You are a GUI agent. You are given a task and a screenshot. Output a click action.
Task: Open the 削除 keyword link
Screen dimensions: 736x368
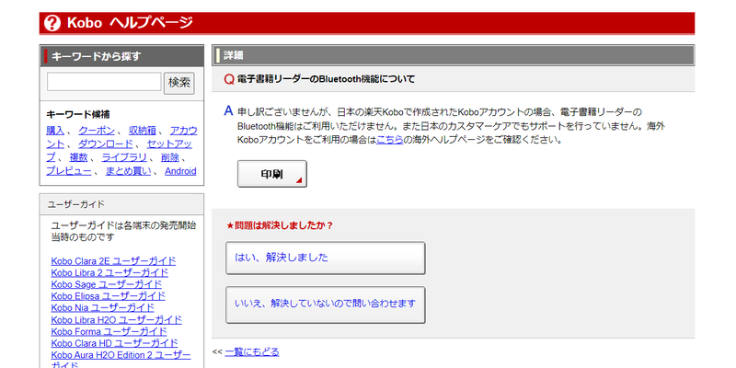tap(170, 157)
